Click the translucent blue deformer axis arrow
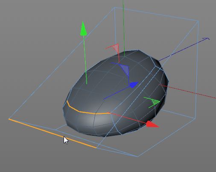This screenshot has height=172, width=216. (125, 69)
